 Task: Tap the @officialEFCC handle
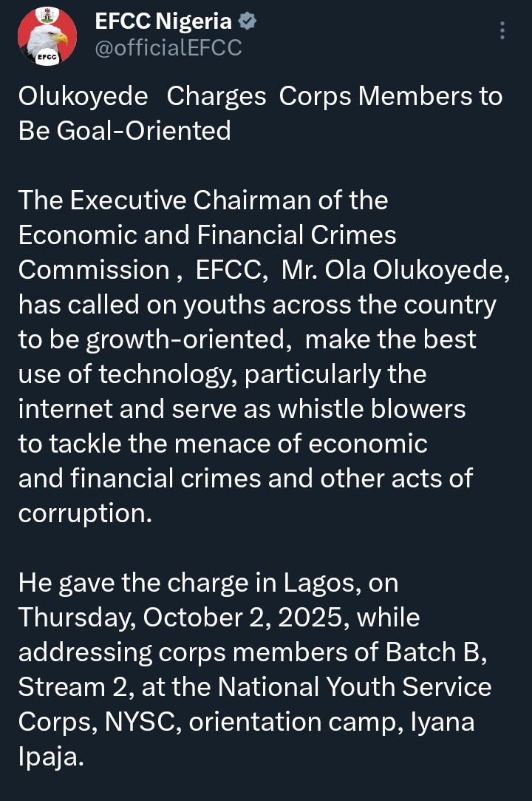(168, 49)
